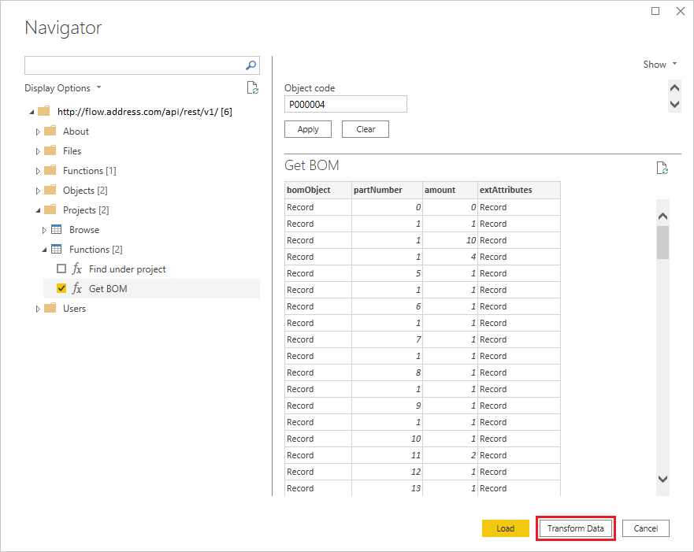
Task: Click the search magnifier icon
Action: [250, 65]
